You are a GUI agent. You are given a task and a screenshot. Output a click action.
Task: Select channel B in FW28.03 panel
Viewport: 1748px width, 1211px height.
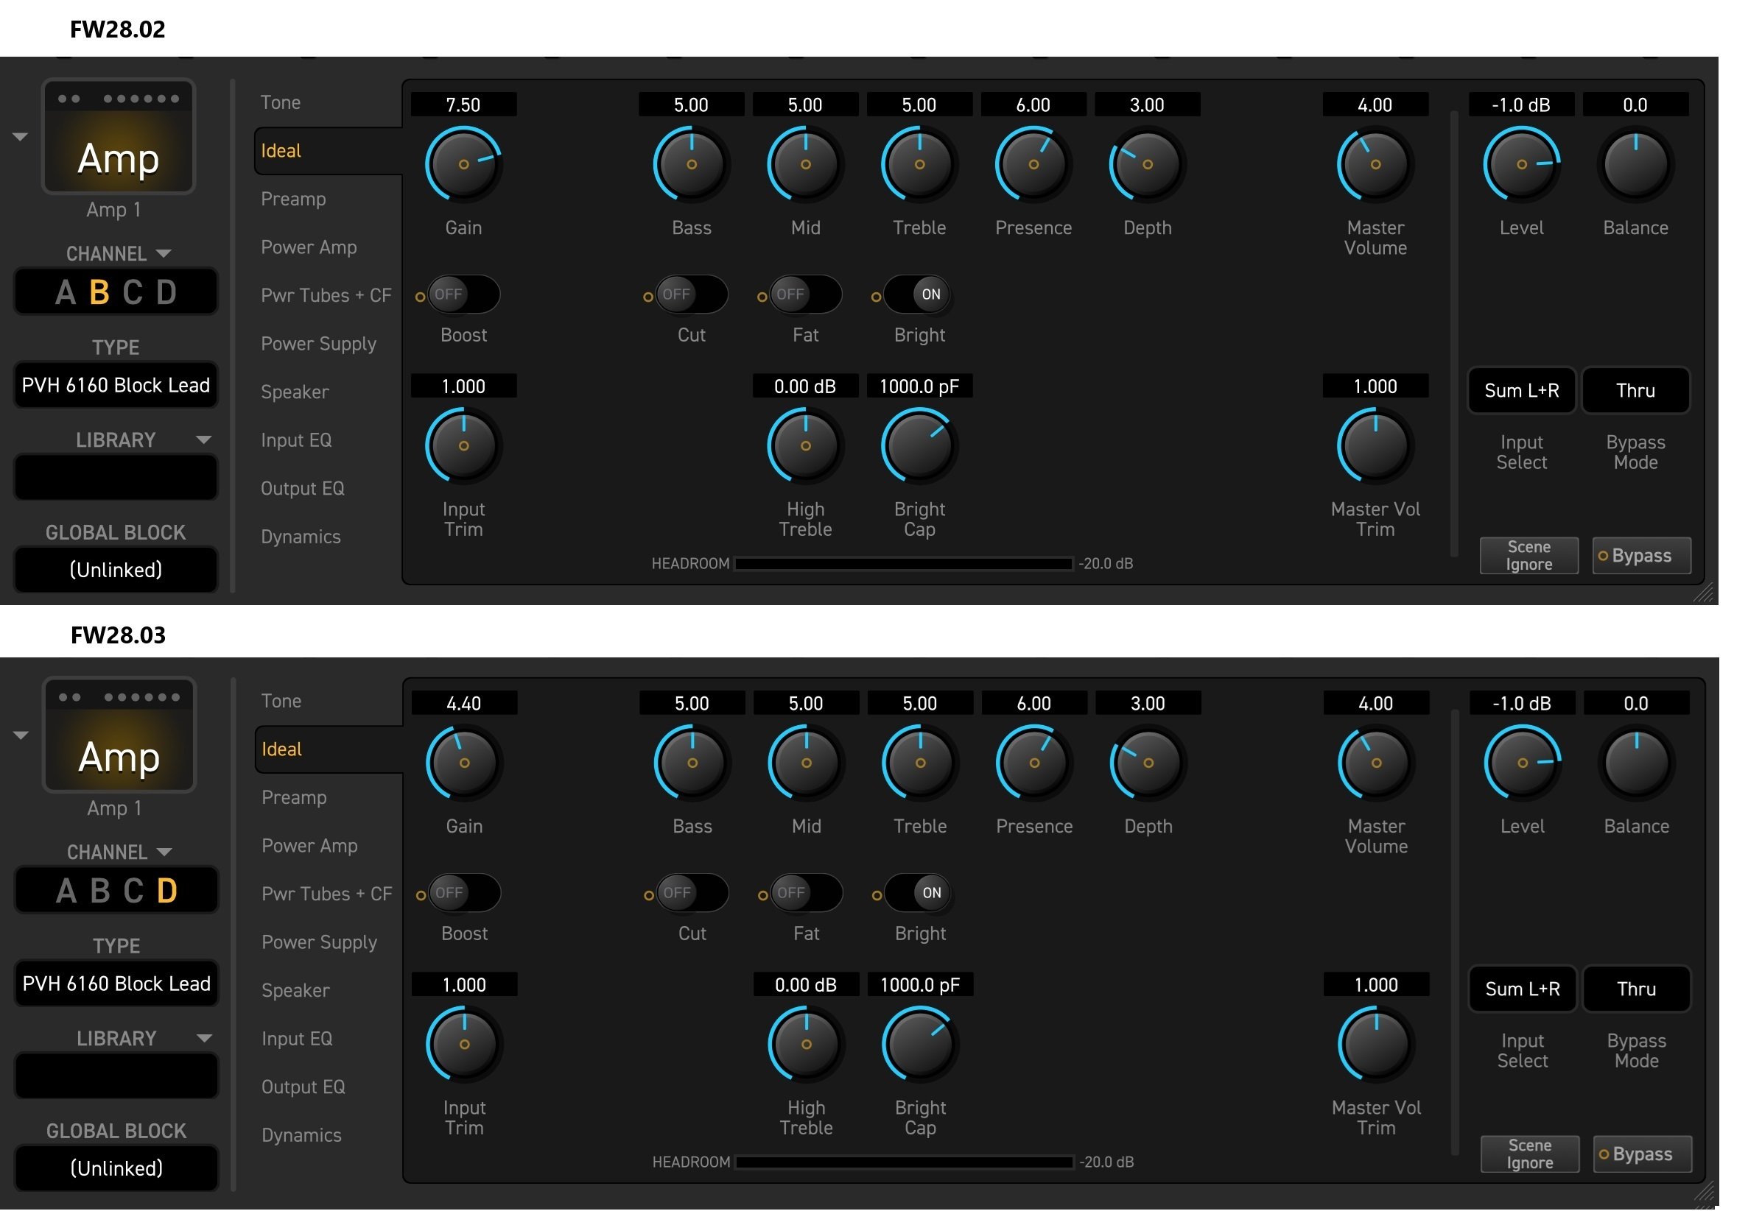point(100,891)
